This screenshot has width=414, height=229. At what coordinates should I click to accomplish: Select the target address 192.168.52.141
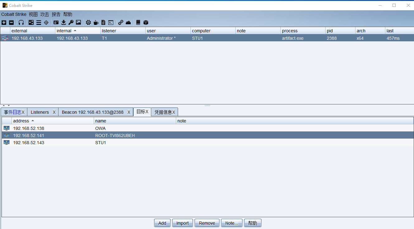tap(29, 135)
